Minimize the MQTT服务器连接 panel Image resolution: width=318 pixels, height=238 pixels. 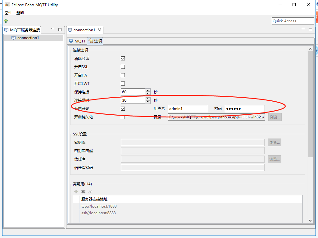point(53,29)
